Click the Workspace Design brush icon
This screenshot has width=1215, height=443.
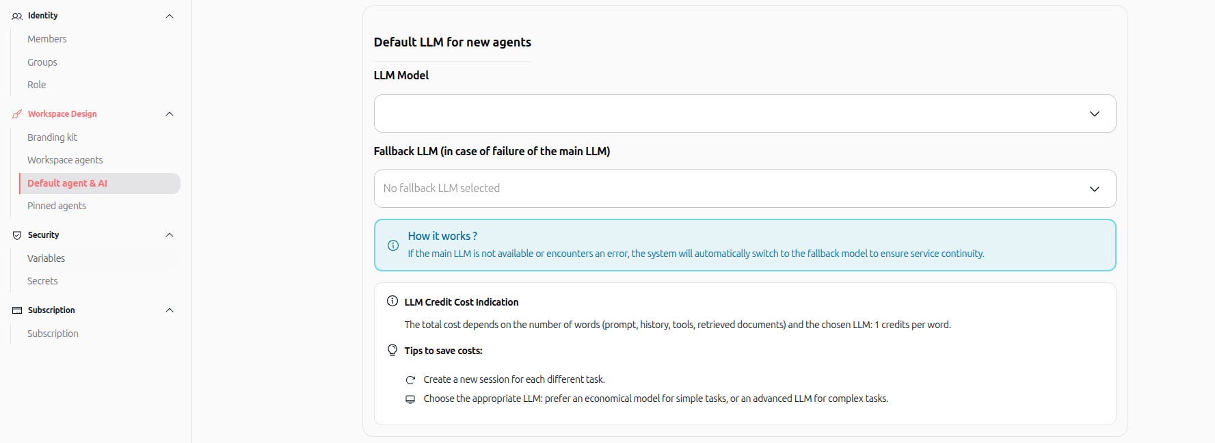tap(17, 114)
